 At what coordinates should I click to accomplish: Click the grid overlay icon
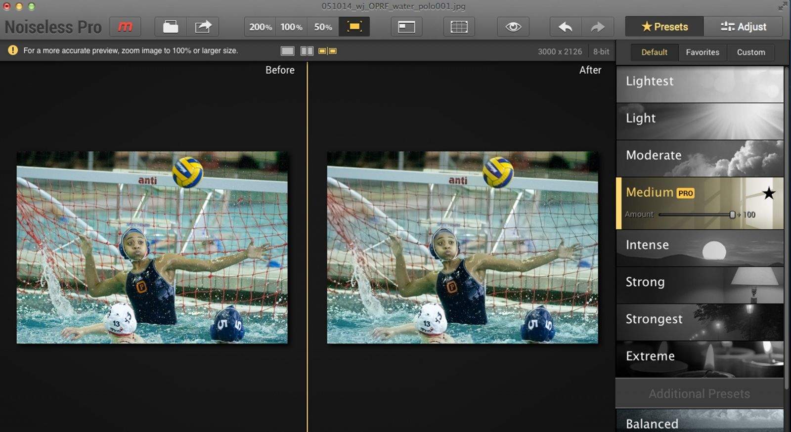click(459, 27)
